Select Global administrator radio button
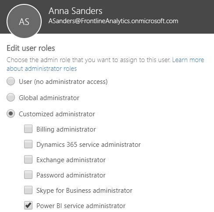 coord(11,97)
